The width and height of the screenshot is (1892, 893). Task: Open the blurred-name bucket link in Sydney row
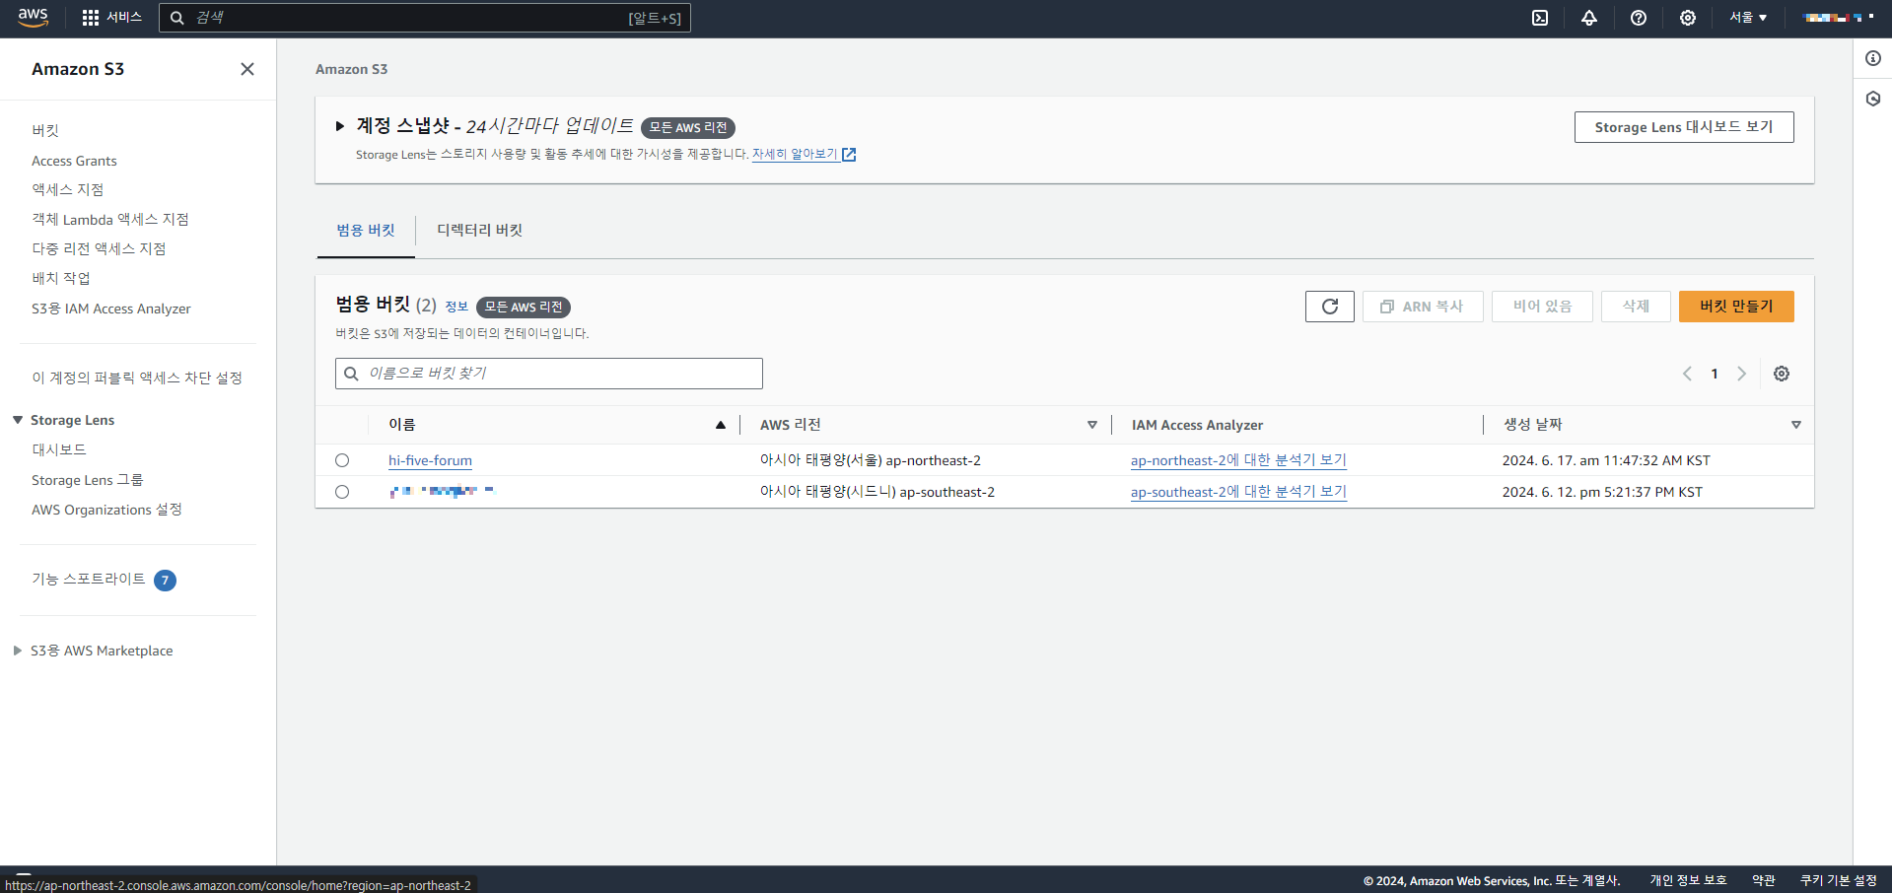tap(441, 491)
